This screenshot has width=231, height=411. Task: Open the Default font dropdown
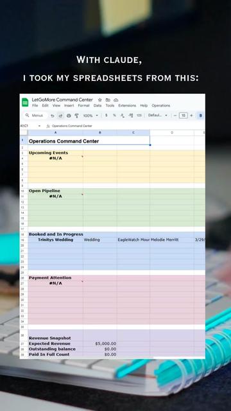click(x=158, y=116)
